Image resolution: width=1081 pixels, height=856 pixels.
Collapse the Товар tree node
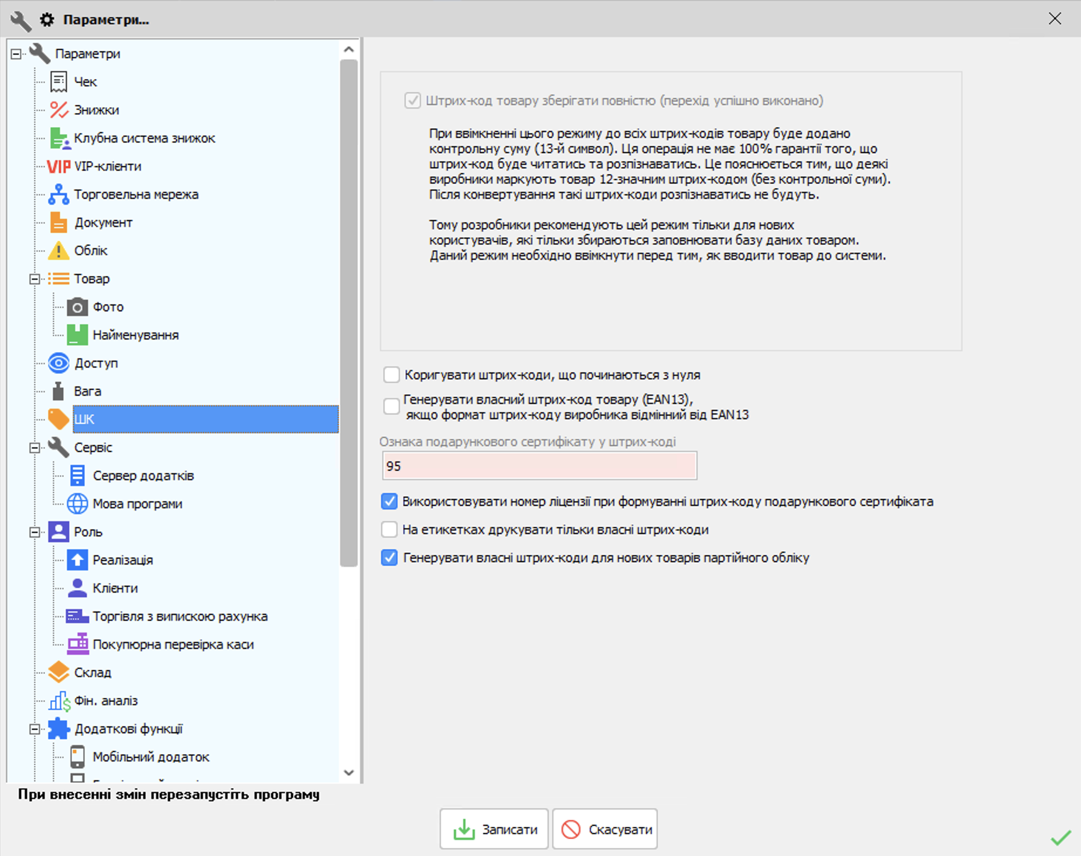[x=35, y=279]
